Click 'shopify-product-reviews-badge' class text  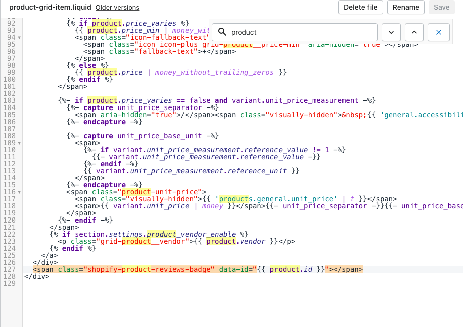pos(149,269)
